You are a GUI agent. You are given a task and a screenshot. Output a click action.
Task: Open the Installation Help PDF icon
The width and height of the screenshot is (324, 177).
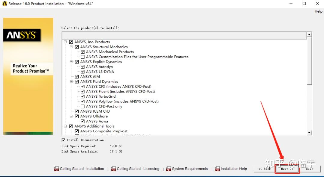[x=217, y=169]
